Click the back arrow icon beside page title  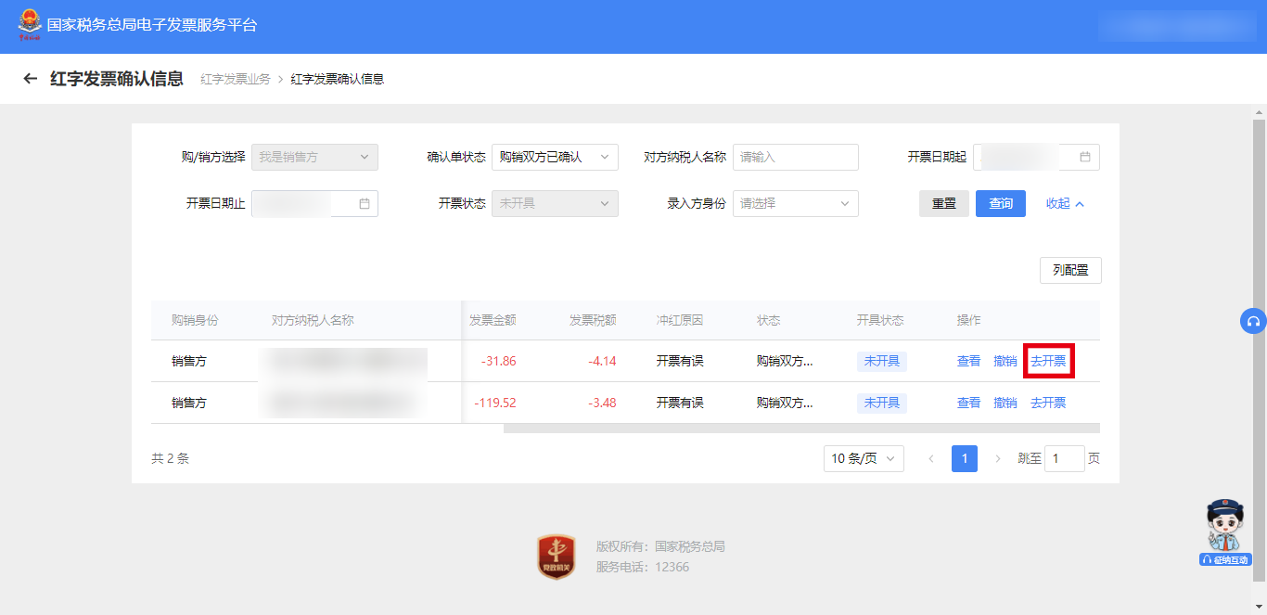tap(31, 79)
